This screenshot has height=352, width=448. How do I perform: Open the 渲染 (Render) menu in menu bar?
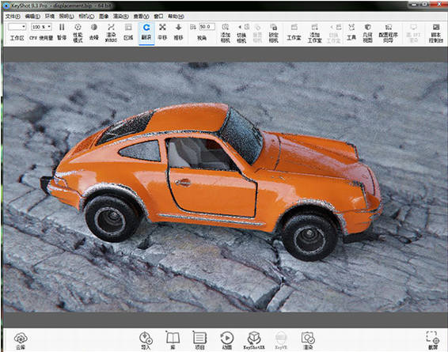tap(121, 17)
